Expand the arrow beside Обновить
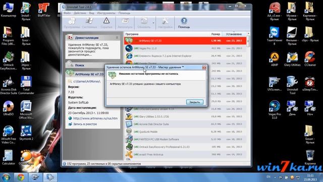 [x=153, y=23]
